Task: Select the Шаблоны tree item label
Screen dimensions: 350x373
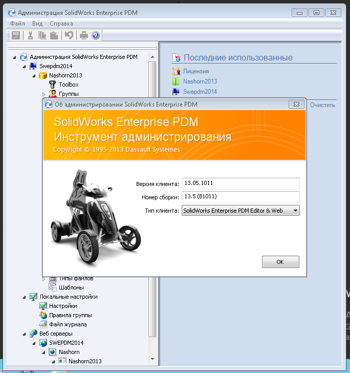Action: click(71, 287)
